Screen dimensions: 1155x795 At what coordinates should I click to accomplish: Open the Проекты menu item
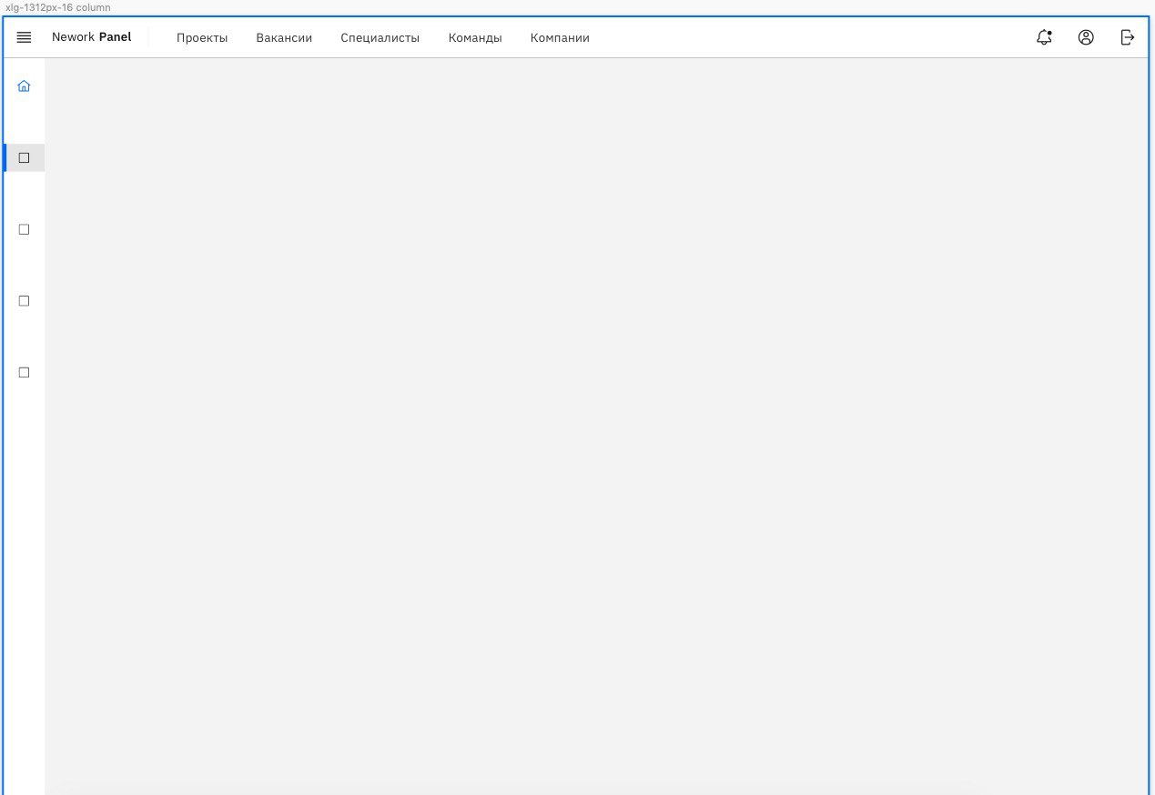click(202, 38)
